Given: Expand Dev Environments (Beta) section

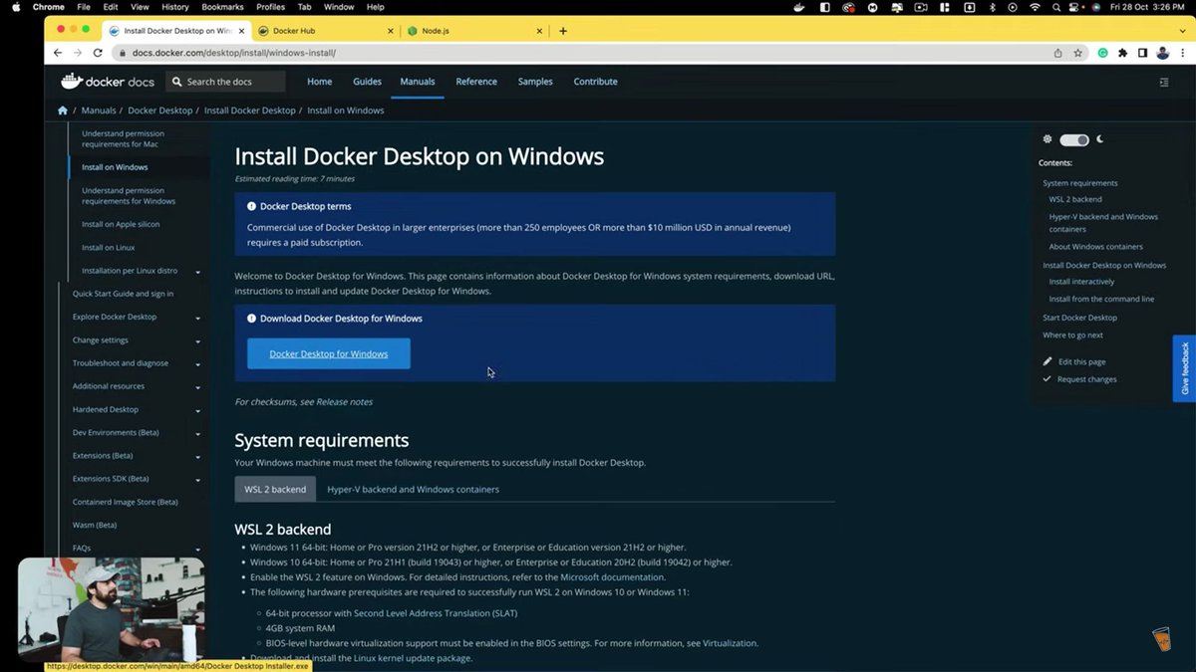Looking at the screenshot, I should (198, 433).
